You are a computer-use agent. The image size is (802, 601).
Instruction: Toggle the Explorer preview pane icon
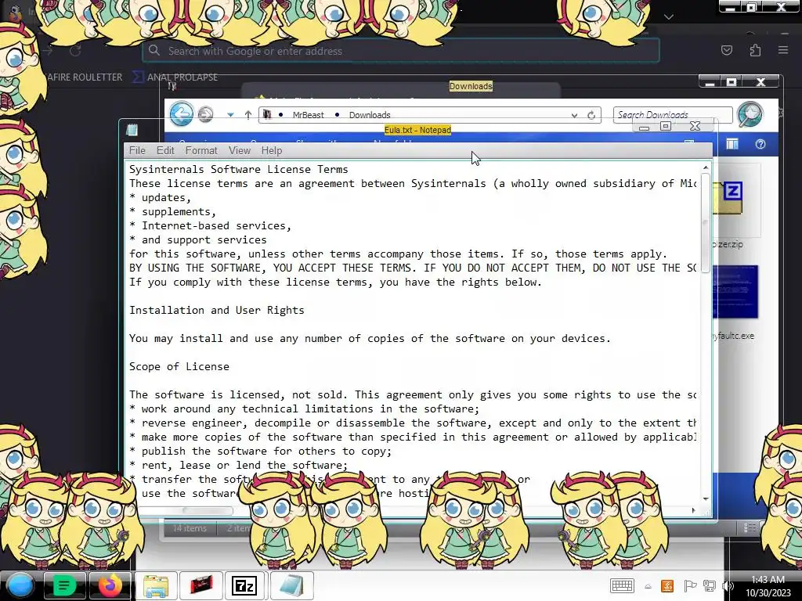point(732,144)
